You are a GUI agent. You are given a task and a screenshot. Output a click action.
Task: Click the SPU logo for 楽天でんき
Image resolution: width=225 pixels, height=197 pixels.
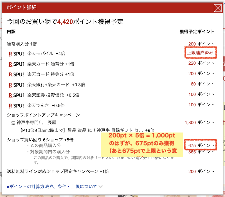coord(16,106)
